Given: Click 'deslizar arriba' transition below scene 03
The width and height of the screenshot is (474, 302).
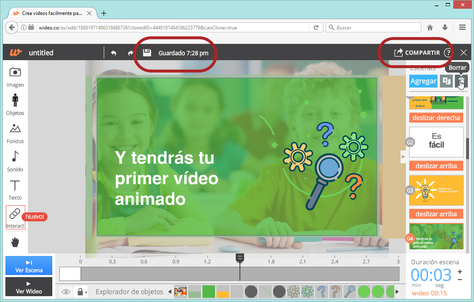Looking at the screenshot, I should [x=436, y=214].
